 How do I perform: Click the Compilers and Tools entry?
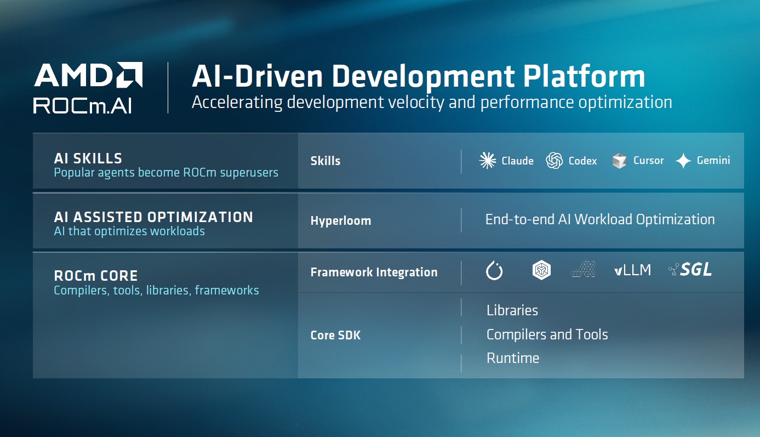click(547, 334)
